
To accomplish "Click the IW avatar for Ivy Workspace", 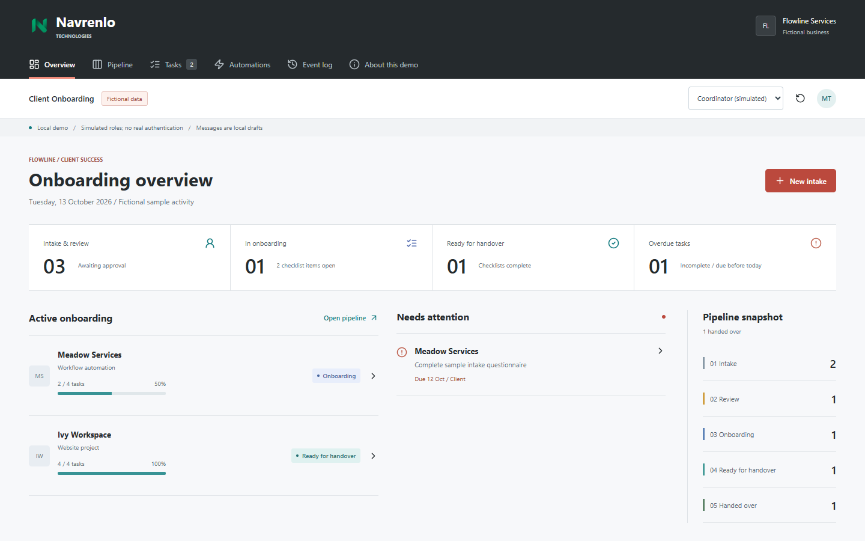I will (39, 456).
